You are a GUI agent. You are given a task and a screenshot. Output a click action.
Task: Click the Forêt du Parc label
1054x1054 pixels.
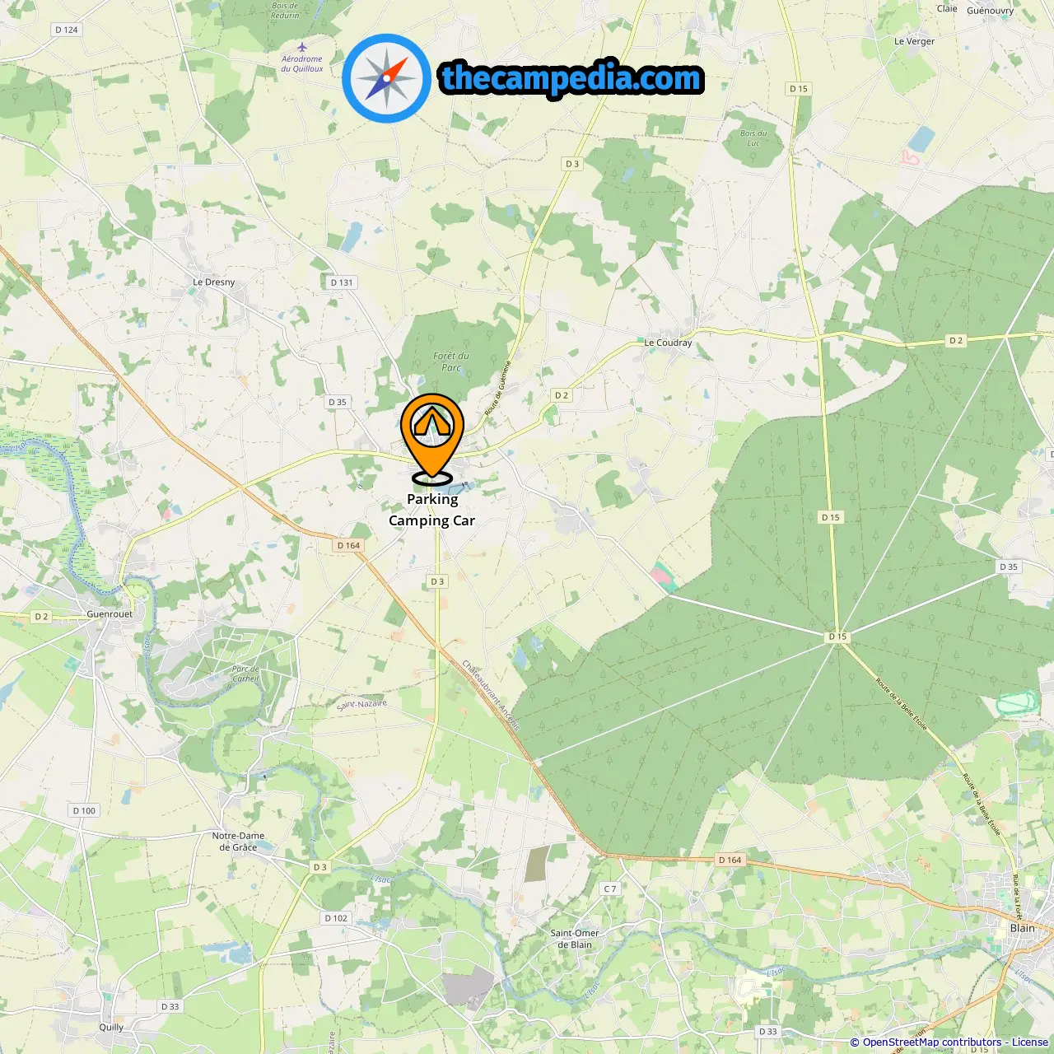(451, 361)
